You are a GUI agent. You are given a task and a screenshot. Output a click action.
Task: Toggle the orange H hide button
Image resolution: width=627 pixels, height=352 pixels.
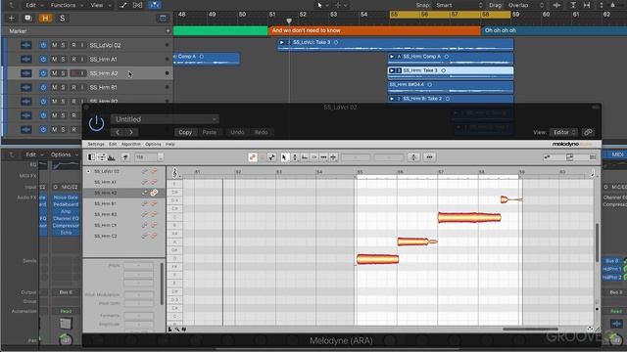point(45,19)
